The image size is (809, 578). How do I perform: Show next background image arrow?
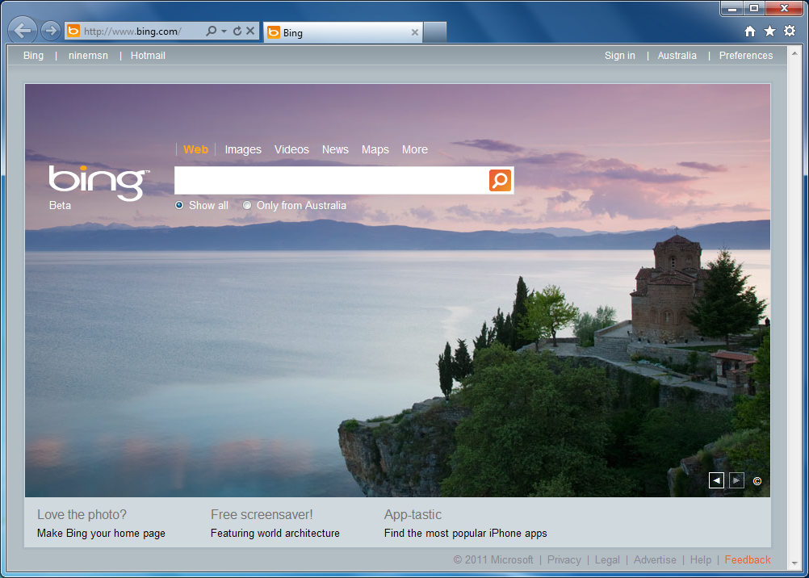tap(736, 480)
